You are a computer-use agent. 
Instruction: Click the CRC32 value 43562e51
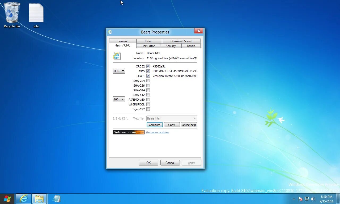click(x=159, y=66)
